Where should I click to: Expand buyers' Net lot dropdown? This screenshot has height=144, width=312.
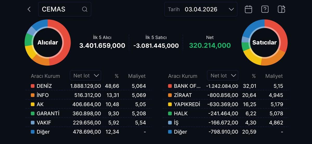click(x=86, y=76)
